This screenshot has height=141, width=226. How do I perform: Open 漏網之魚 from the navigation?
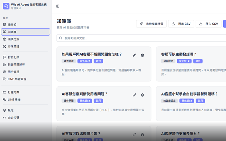pyautogui.click(x=13, y=39)
